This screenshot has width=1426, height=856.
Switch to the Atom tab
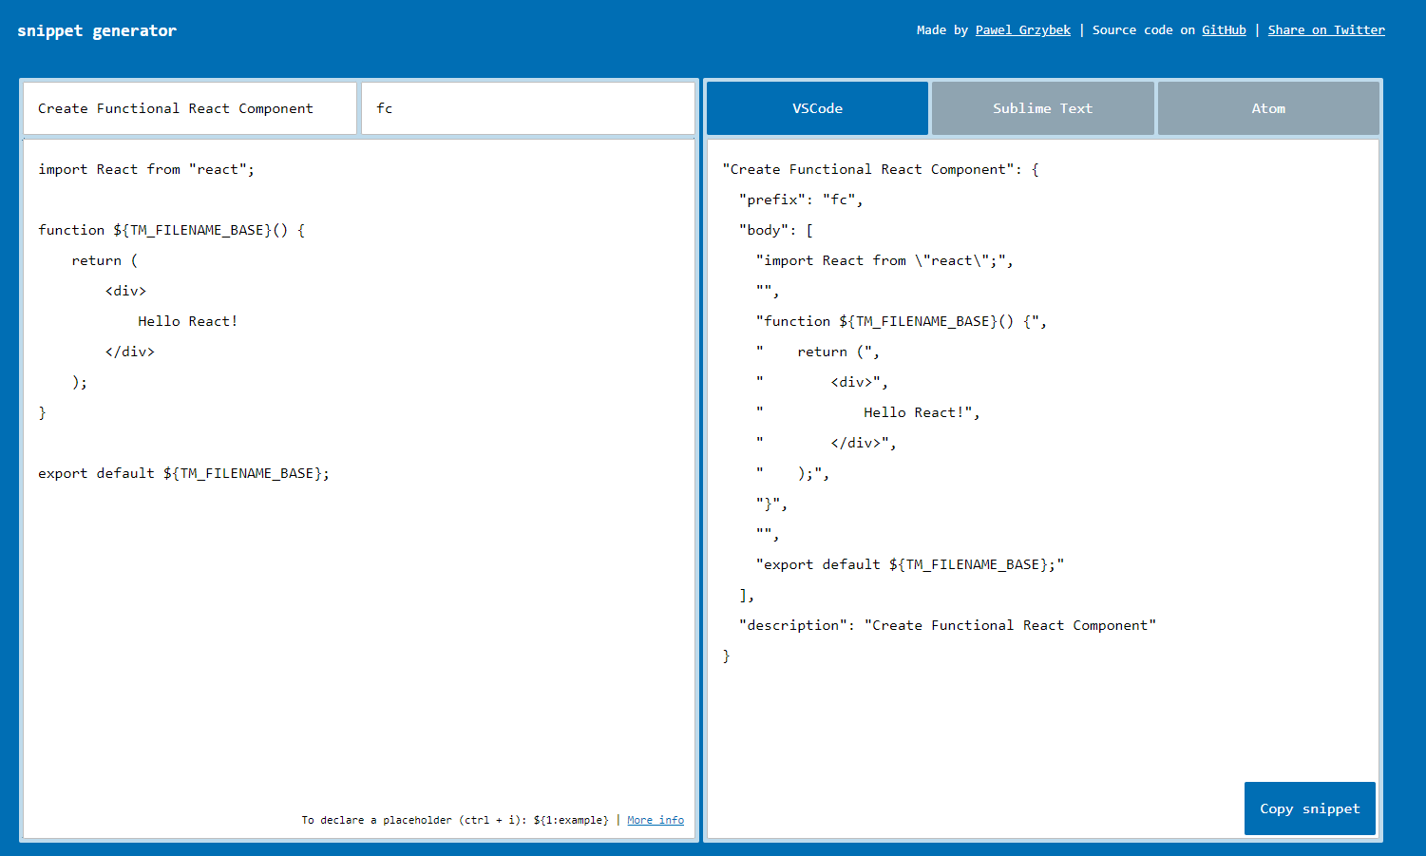1268,108
